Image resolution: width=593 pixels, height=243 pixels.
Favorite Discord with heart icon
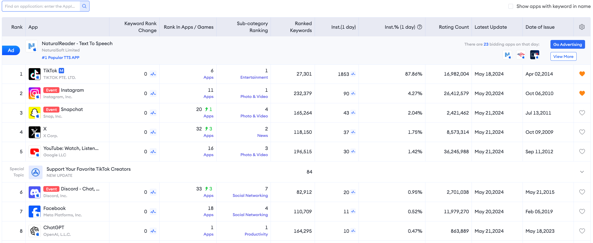(582, 192)
